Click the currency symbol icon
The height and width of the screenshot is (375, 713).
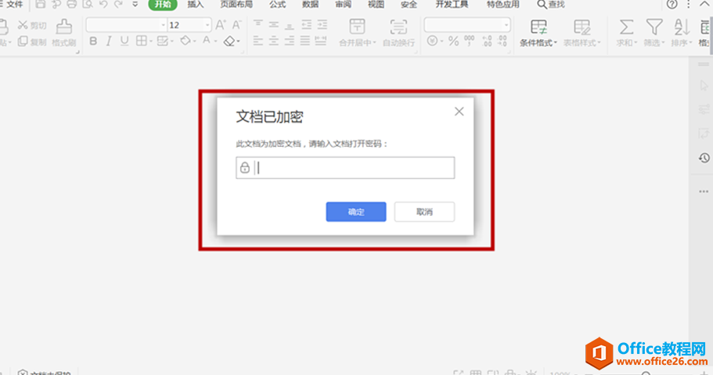[x=433, y=41]
